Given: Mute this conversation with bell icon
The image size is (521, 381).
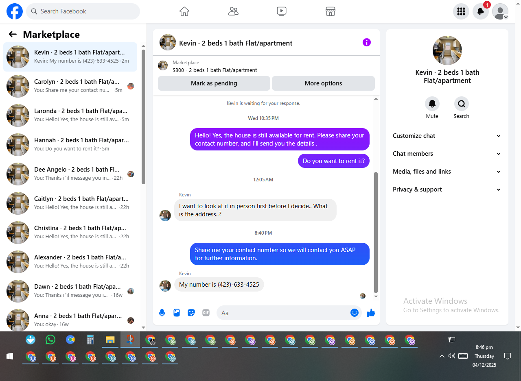Looking at the screenshot, I should pos(432,104).
